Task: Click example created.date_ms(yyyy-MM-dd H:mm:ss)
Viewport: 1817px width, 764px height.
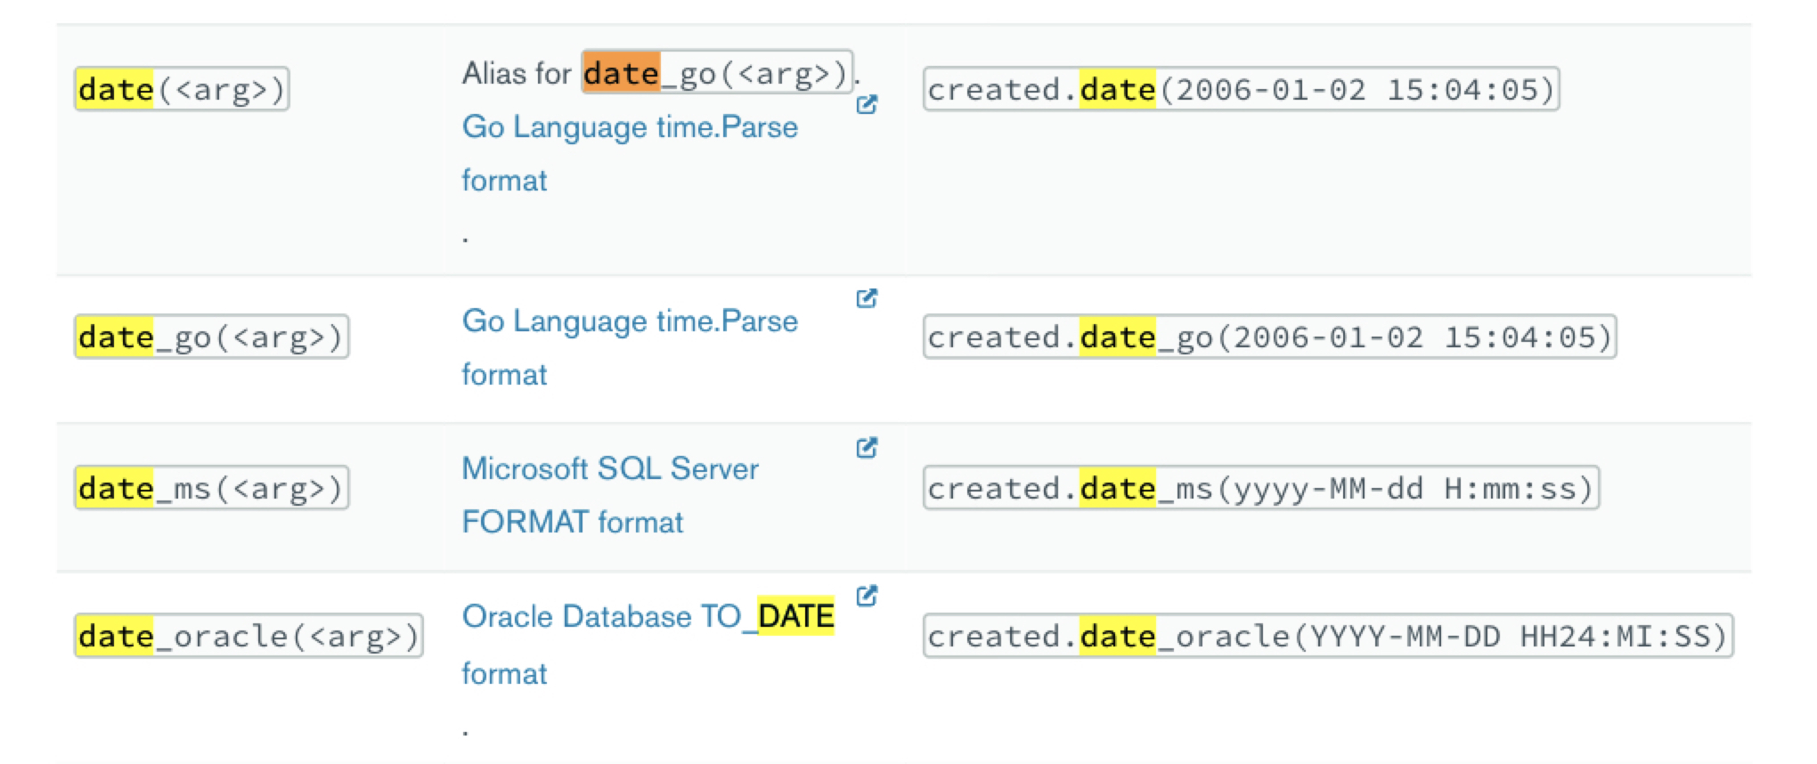Action: [1261, 488]
